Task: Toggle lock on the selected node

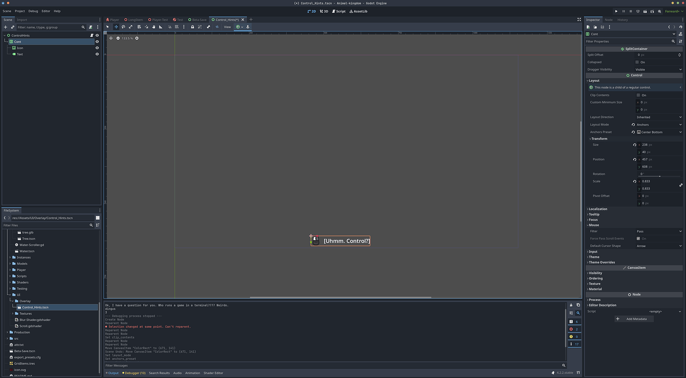Action: click(x=192, y=27)
